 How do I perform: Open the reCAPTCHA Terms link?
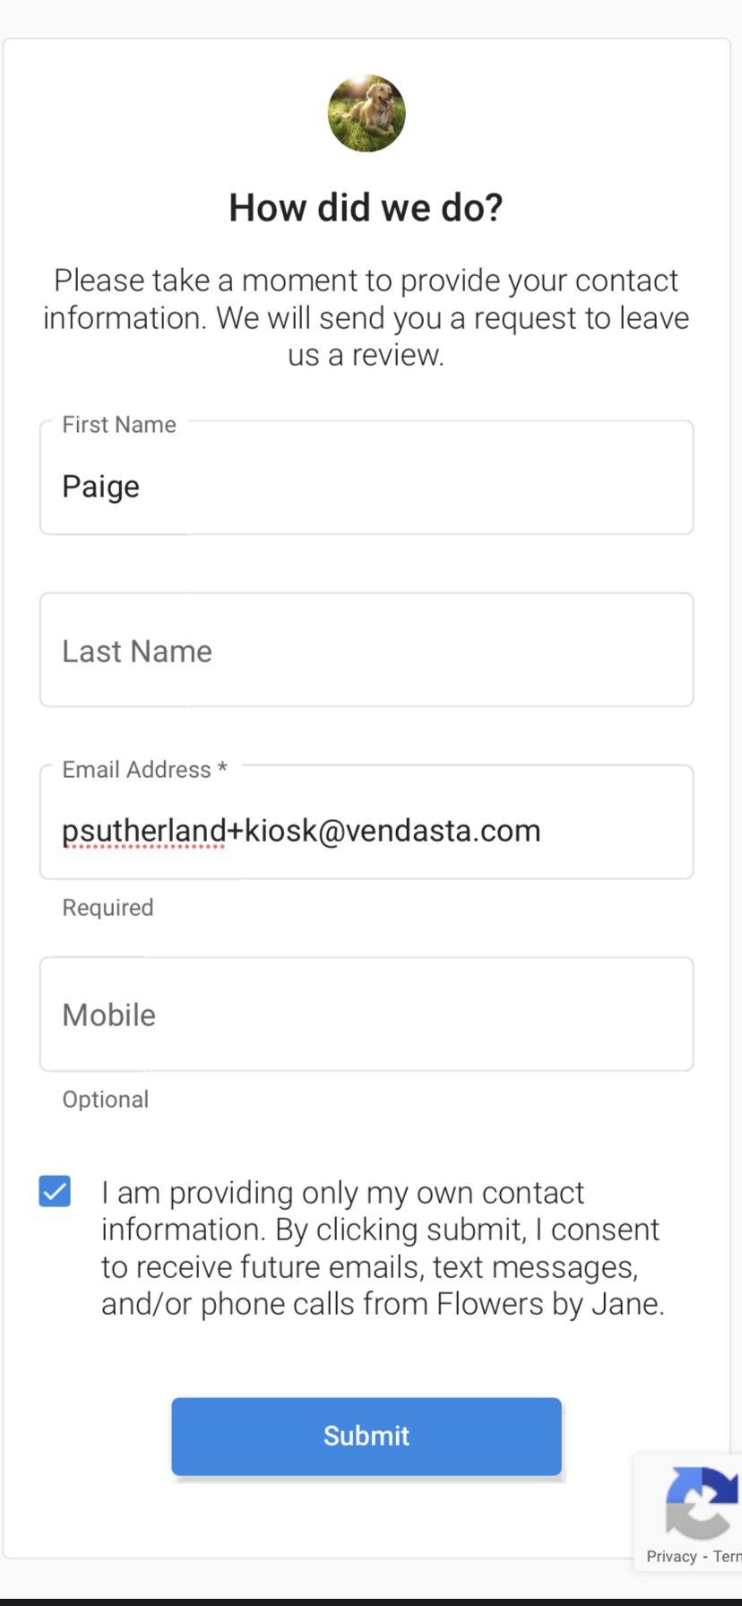click(727, 1556)
